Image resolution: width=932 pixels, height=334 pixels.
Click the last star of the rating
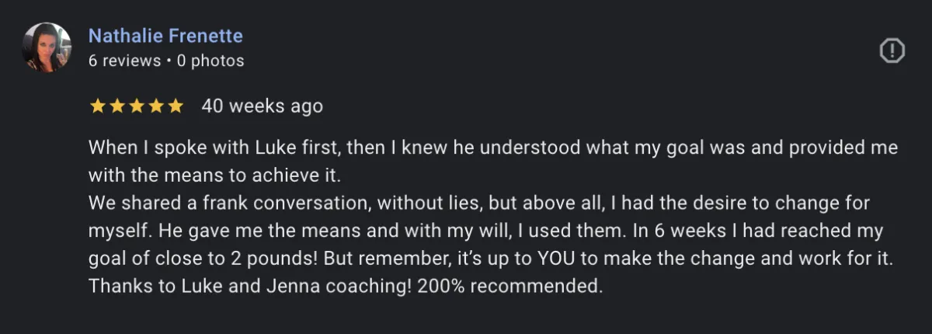point(176,106)
